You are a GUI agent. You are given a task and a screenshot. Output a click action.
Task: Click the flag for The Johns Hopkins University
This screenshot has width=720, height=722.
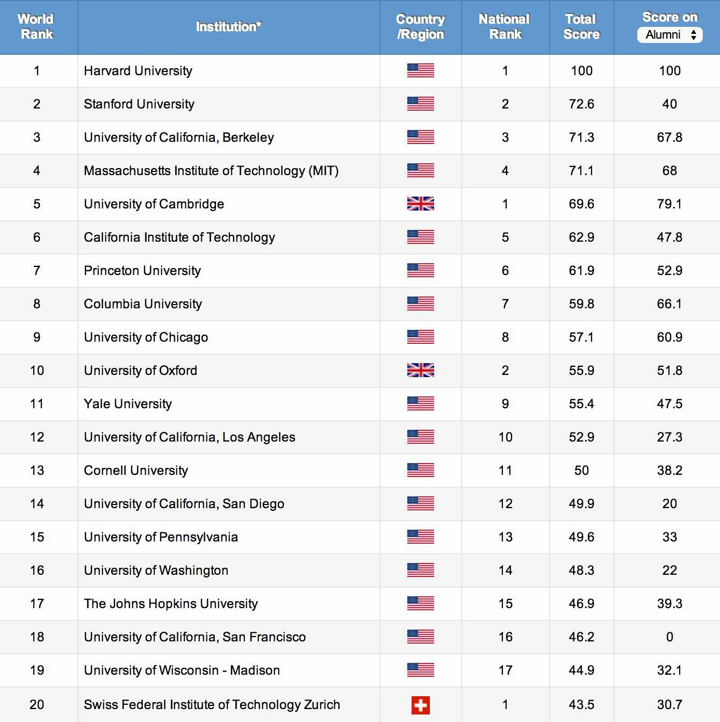click(x=421, y=603)
